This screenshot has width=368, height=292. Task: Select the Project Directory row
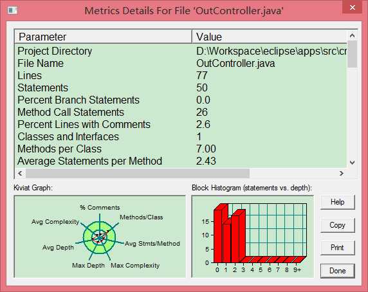pos(181,51)
